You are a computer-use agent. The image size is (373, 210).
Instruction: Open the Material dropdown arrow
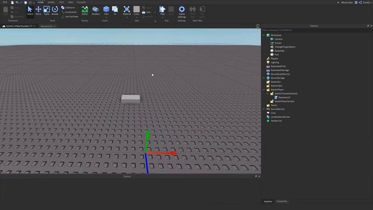(x=127, y=17)
